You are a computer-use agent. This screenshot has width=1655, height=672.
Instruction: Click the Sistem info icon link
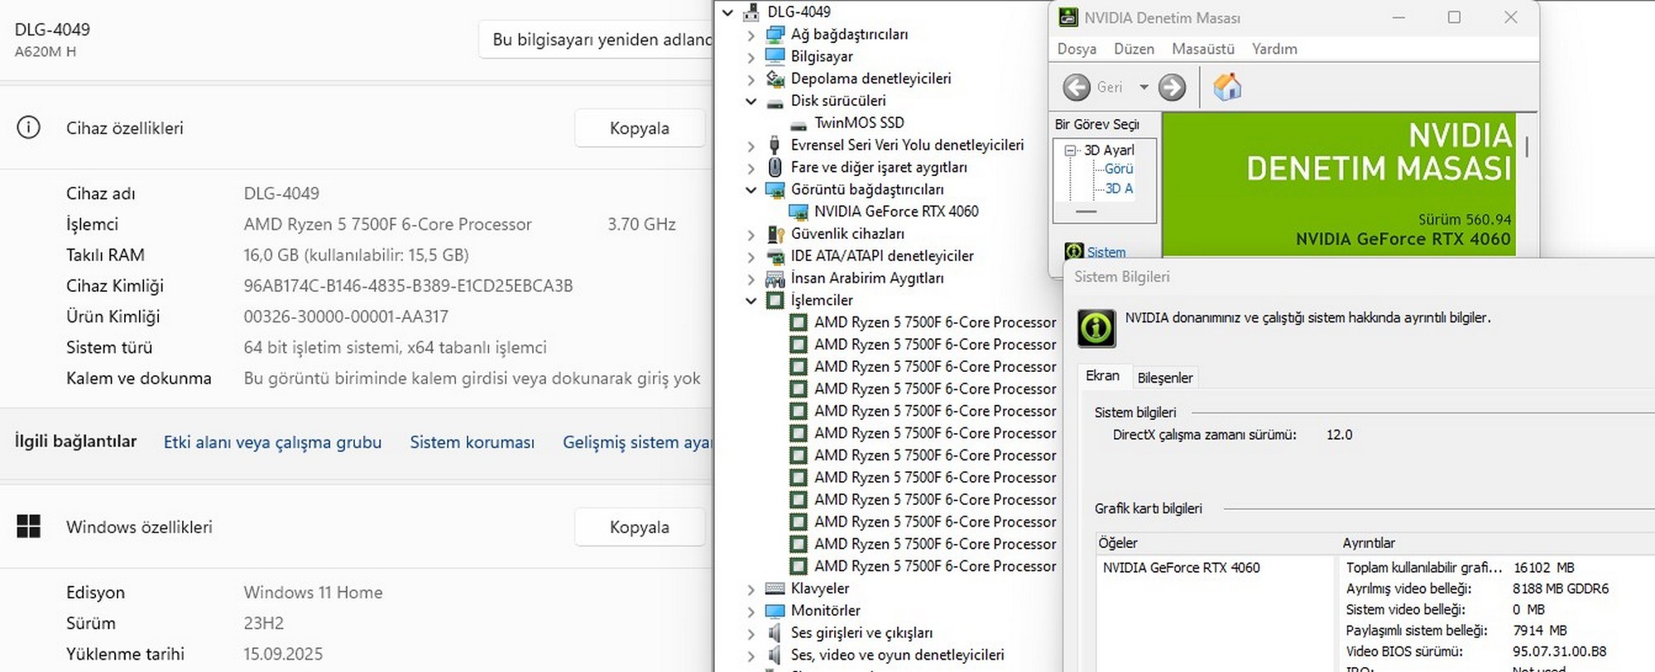(x=1074, y=250)
